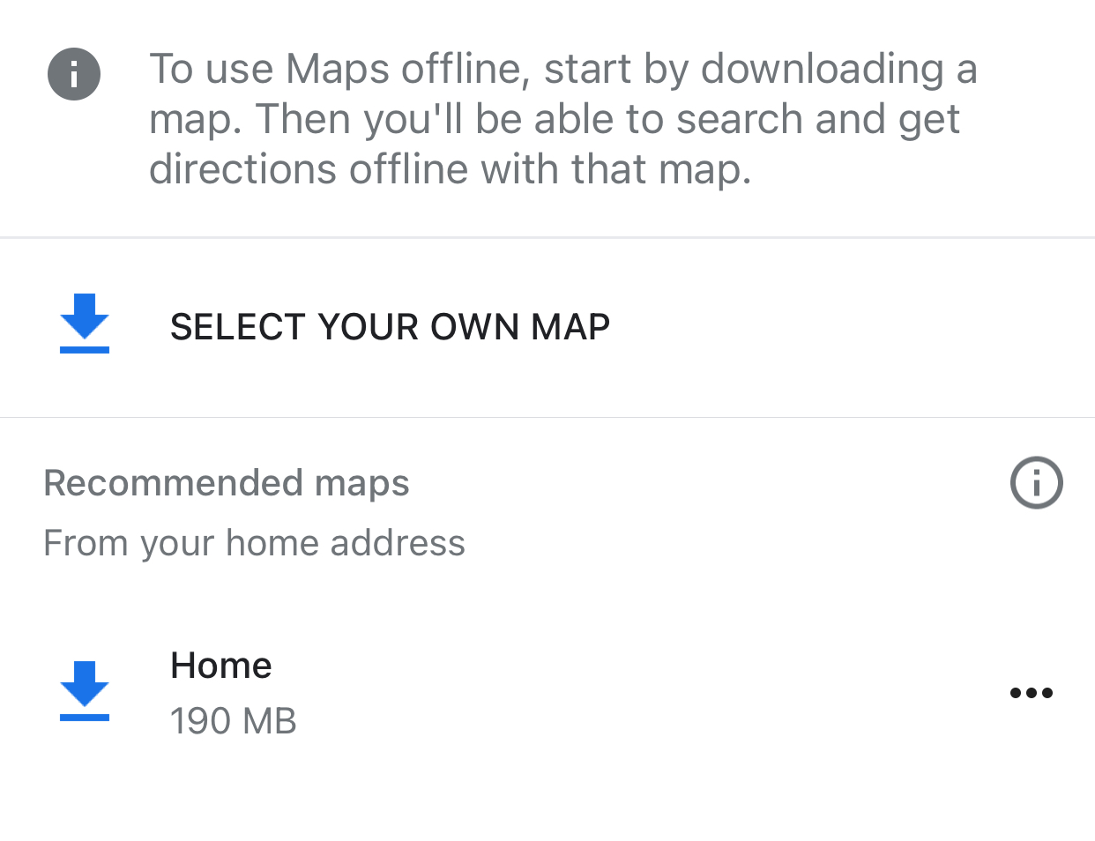Click the outlined info circle on the right
1095x841 pixels.
pos(1036,483)
